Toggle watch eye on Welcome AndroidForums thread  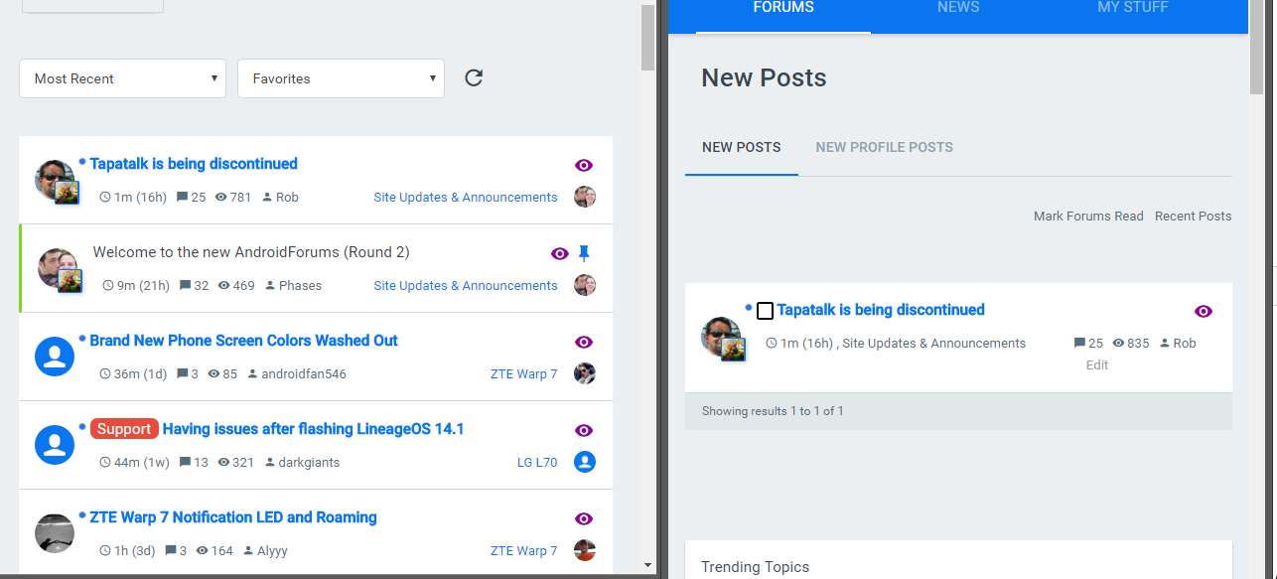coord(560,253)
